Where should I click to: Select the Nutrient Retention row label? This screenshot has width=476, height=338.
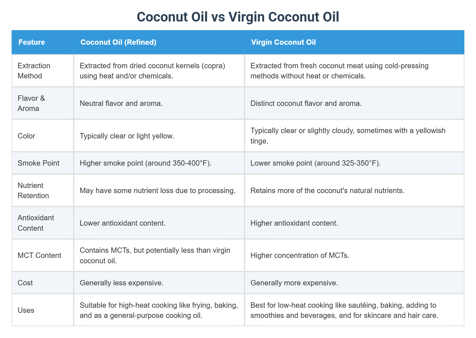(43, 191)
